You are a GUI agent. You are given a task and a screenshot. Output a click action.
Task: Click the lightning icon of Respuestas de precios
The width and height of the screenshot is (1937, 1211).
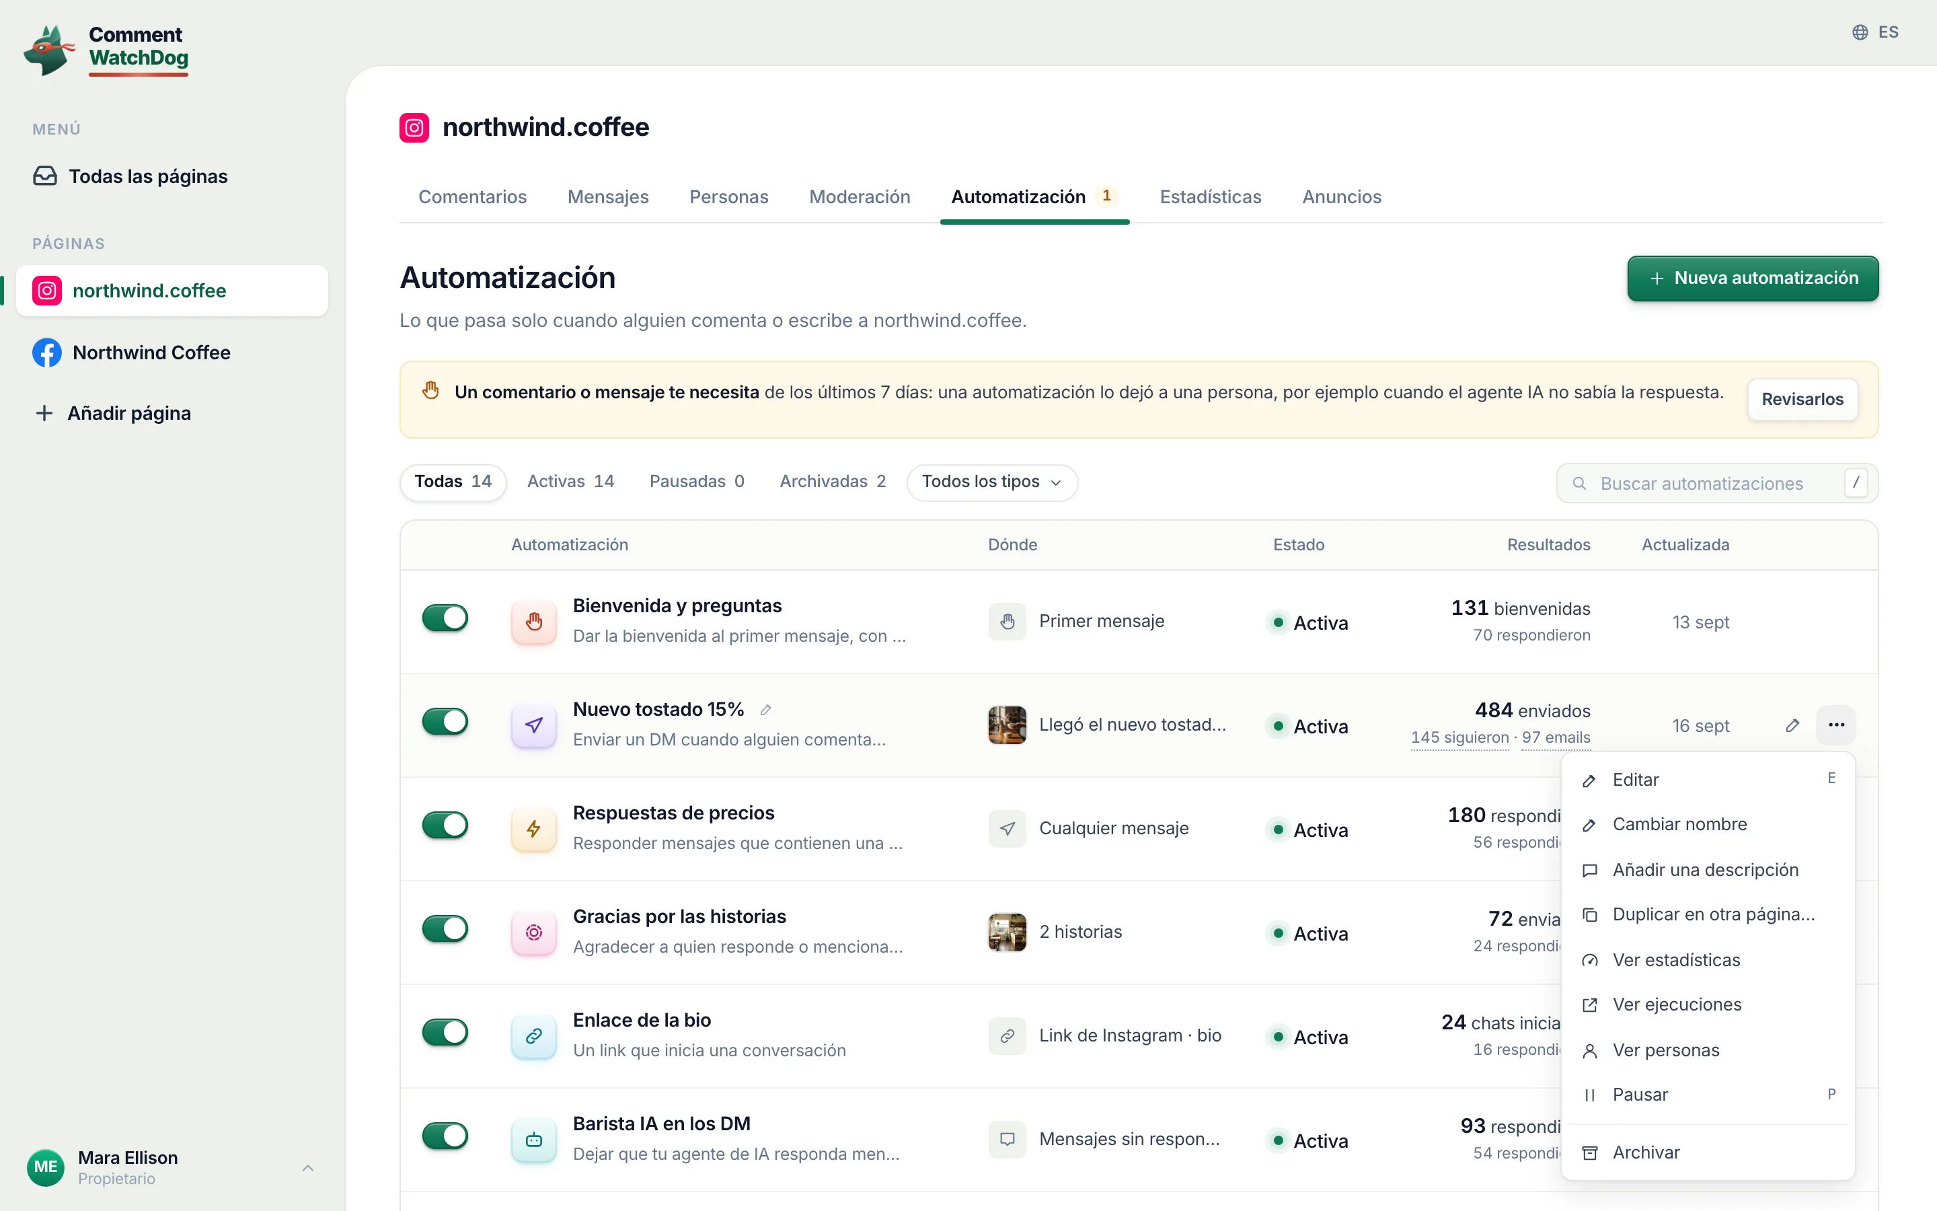[x=534, y=828]
